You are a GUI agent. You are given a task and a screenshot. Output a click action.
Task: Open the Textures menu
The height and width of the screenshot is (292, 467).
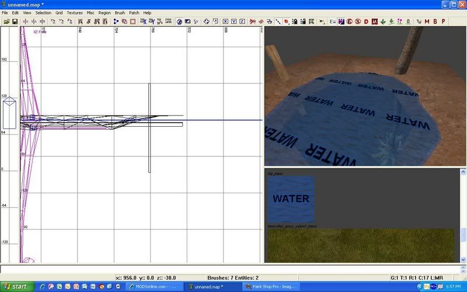point(75,12)
